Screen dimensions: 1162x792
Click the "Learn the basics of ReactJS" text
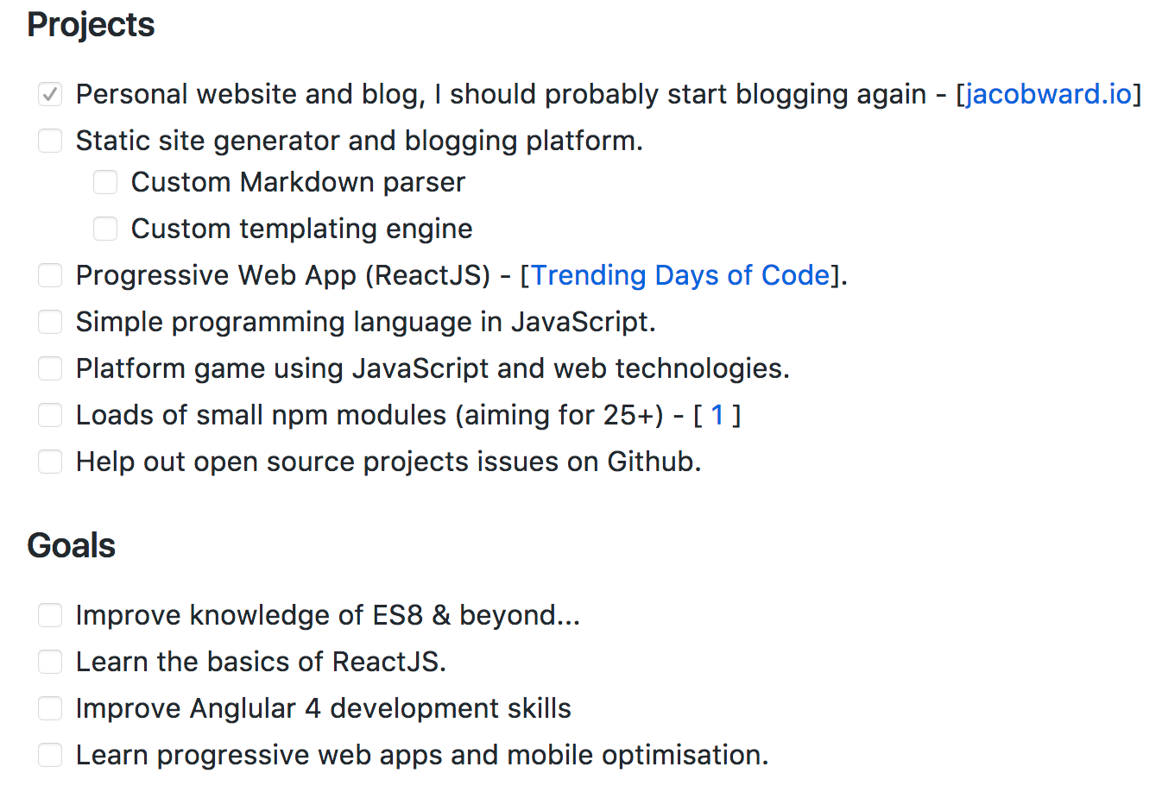click(x=261, y=662)
